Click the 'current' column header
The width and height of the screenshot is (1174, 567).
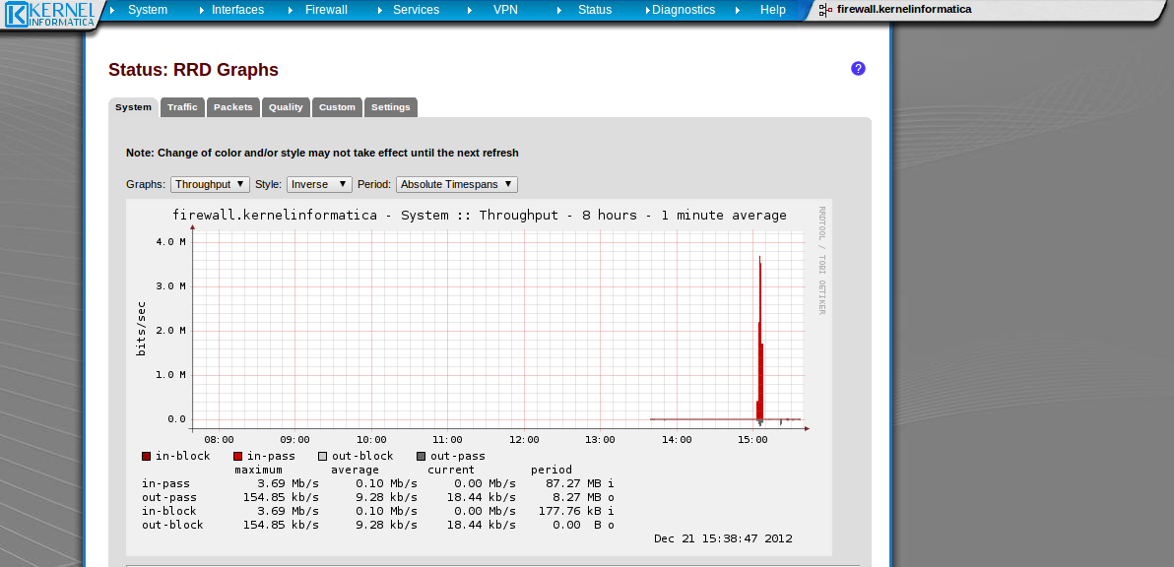tap(451, 470)
